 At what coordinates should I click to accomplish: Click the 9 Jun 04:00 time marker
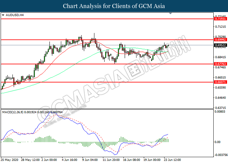coord(90,160)
